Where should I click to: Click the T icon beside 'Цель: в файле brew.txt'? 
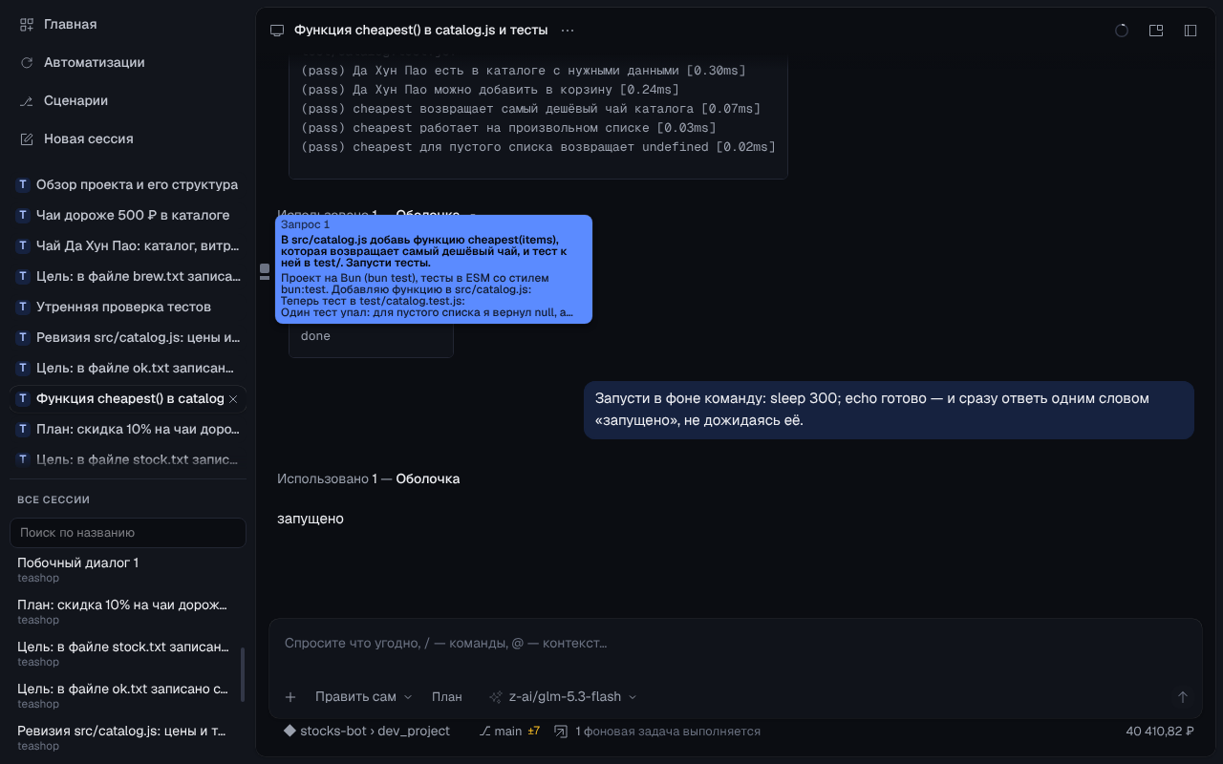click(x=23, y=276)
